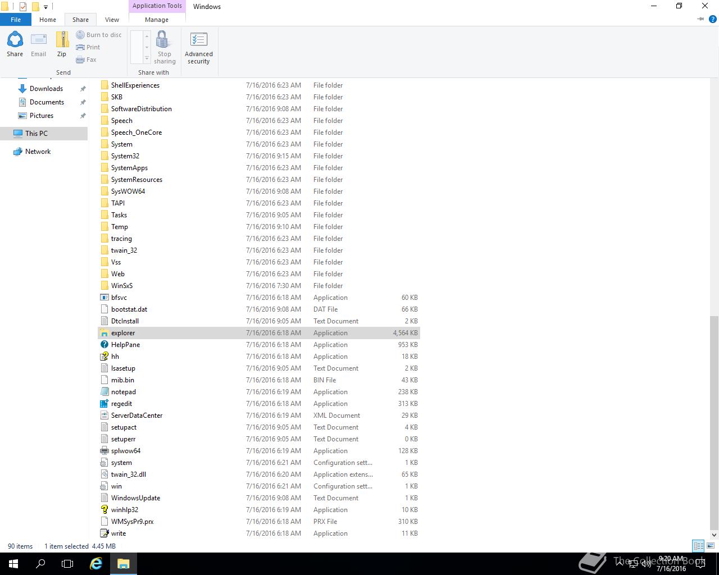Viewport: 719px width, 575px height.
Task: Launch Internet Explorer from the taskbar
Action: tap(96, 564)
